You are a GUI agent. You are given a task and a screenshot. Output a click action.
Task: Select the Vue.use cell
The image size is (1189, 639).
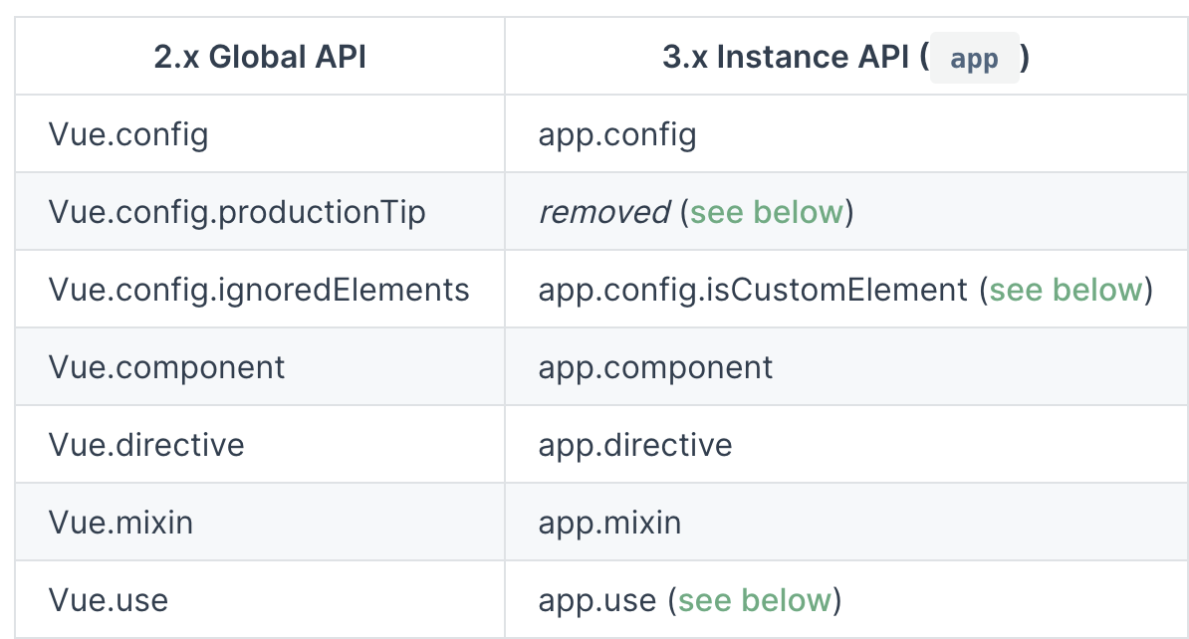pos(260,599)
